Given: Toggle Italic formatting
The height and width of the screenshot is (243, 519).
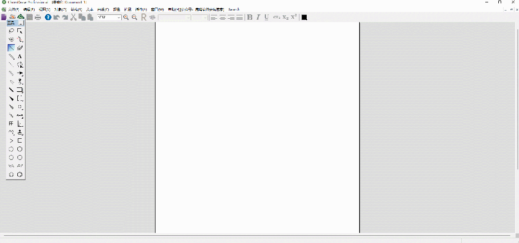Looking at the screenshot, I should click(258, 17).
